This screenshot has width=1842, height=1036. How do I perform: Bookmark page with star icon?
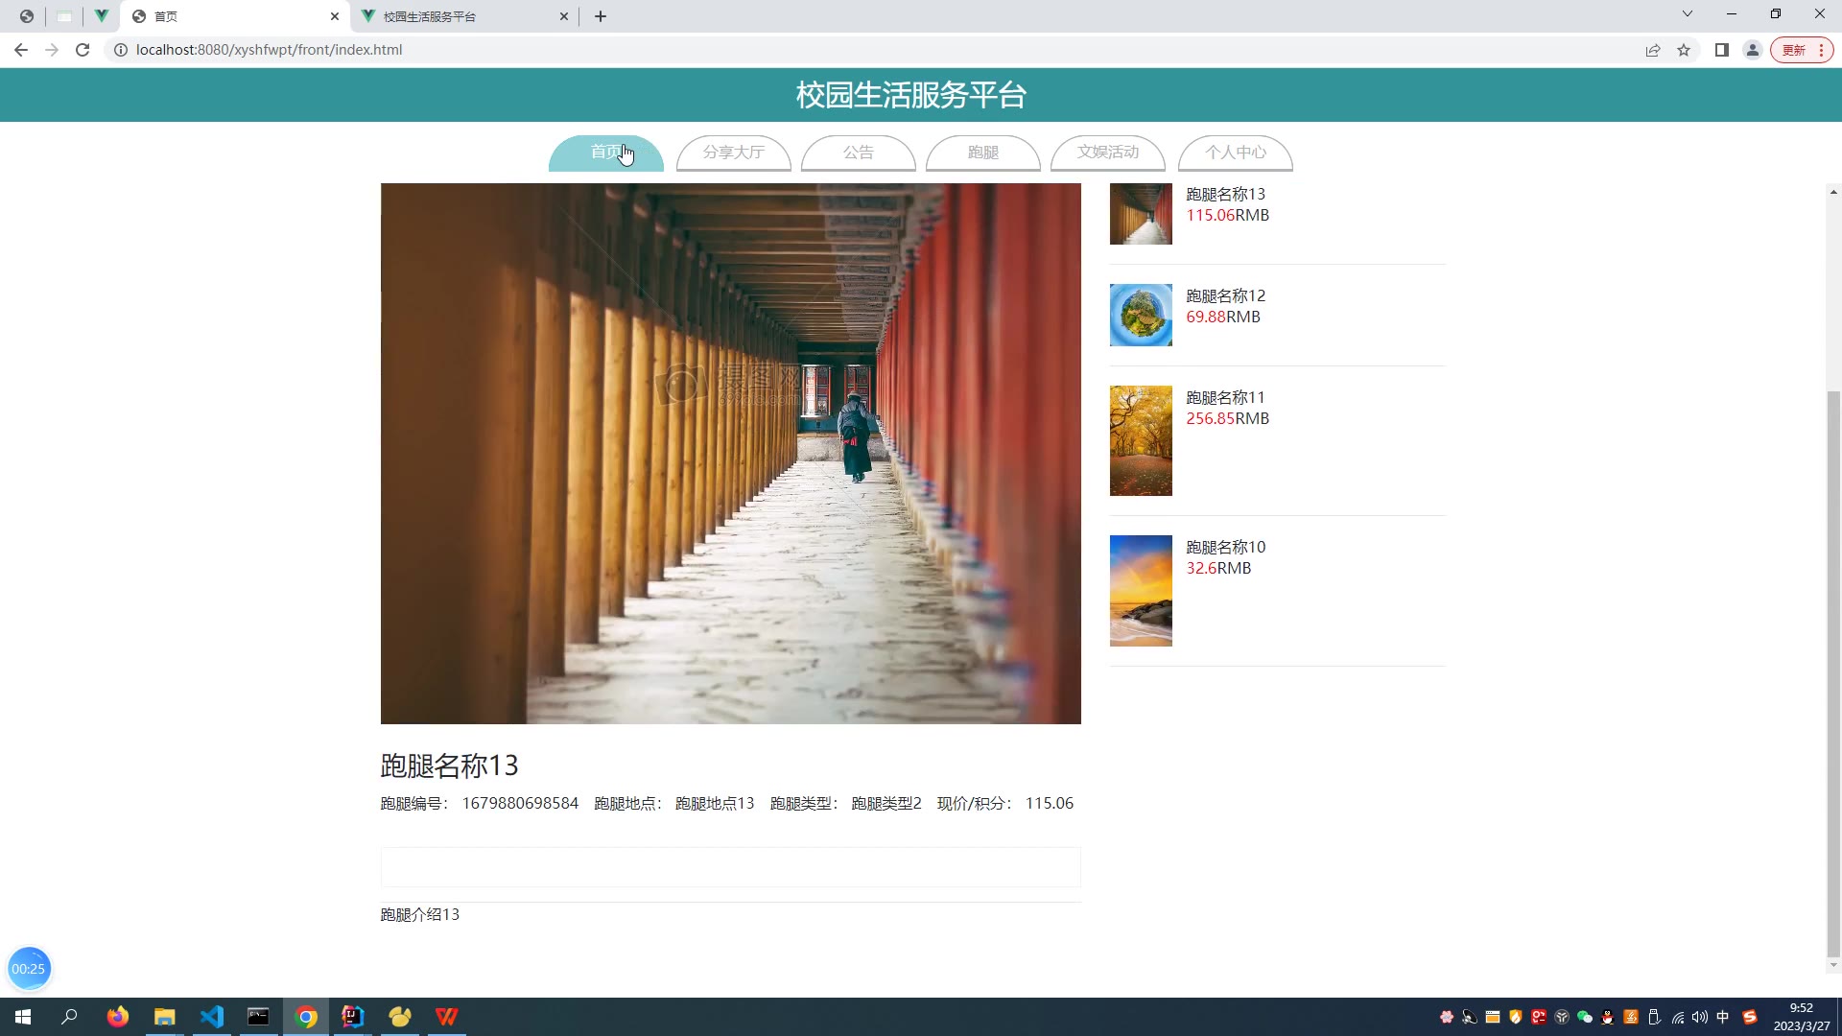1684,50
